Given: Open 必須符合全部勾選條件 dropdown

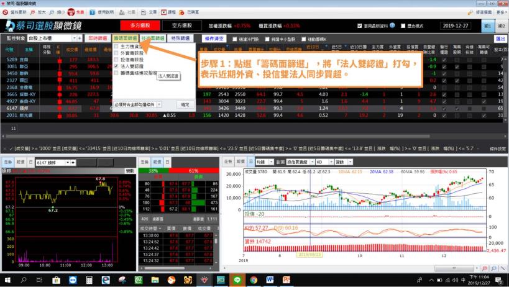Looking at the screenshot, I should (159, 105).
